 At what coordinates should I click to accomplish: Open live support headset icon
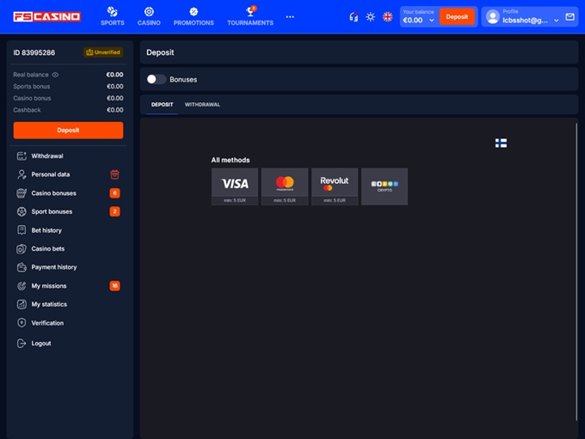(x=354, y=17)
